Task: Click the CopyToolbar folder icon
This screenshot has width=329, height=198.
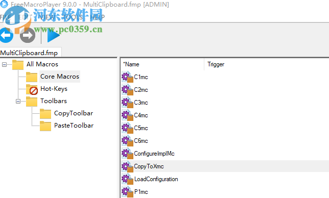Action: [45, 114]
